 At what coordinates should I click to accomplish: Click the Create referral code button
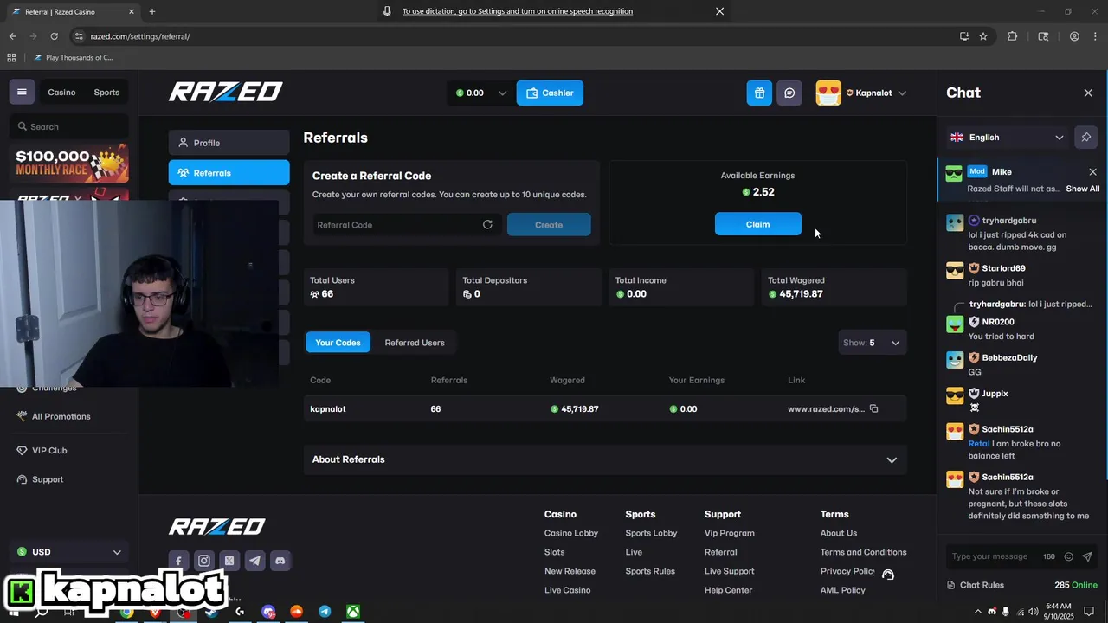pos(549,224)
